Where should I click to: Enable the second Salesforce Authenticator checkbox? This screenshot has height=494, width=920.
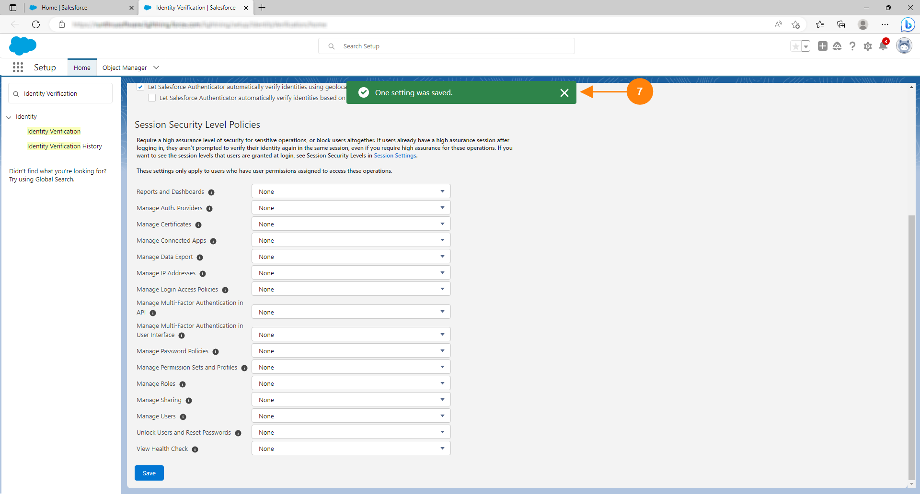[152, 98]
